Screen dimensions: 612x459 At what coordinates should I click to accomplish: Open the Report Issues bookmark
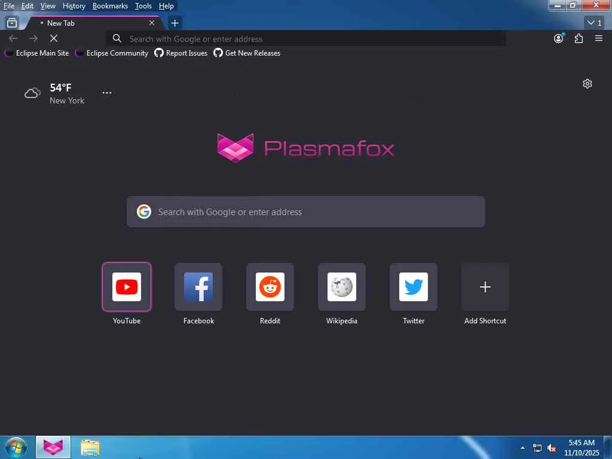coord(180,53)
